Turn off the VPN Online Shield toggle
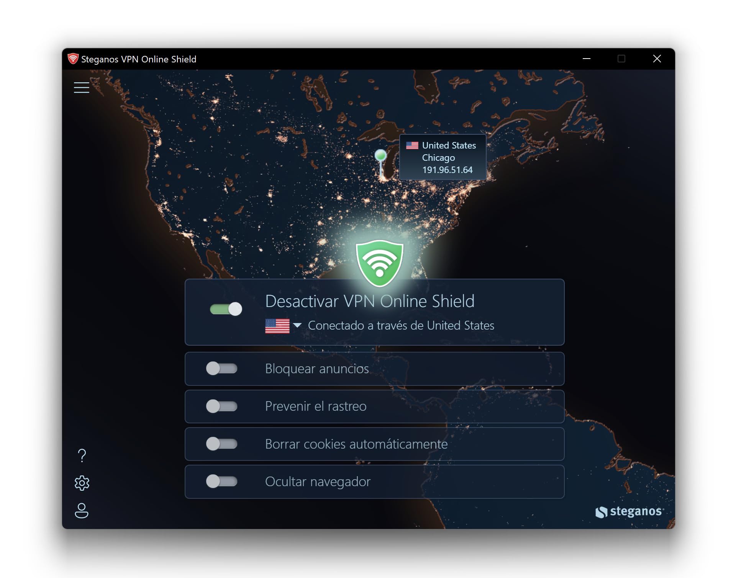Screen dimensions: 741x578 coord(226,309)
